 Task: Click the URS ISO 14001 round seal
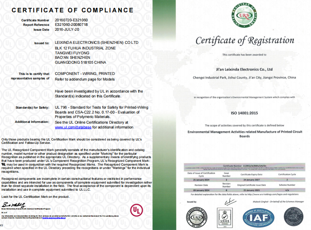(197, 217)
